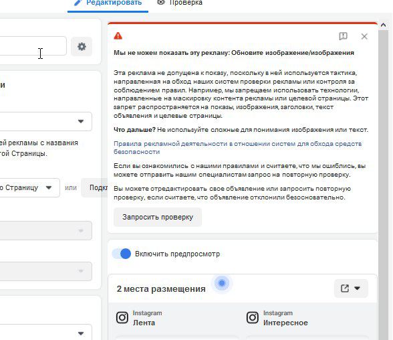Open the Проверка tab
The image size is (393, 340).
pyautogui.click(x=179, y=3)
